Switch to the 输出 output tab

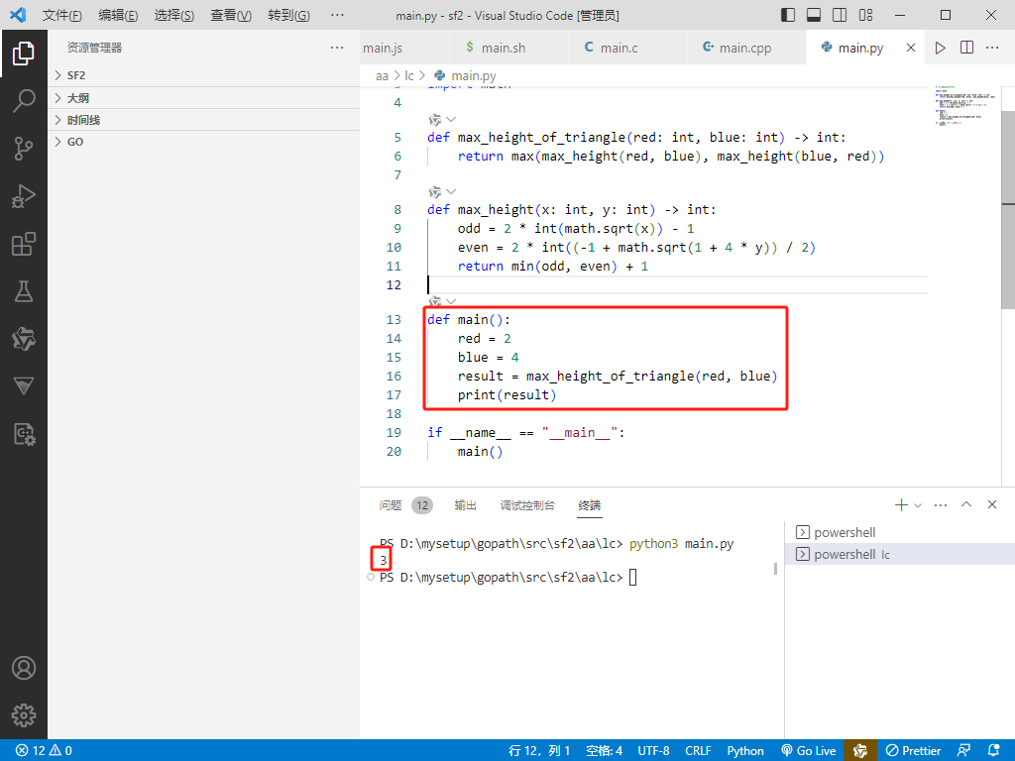(466, 505)
